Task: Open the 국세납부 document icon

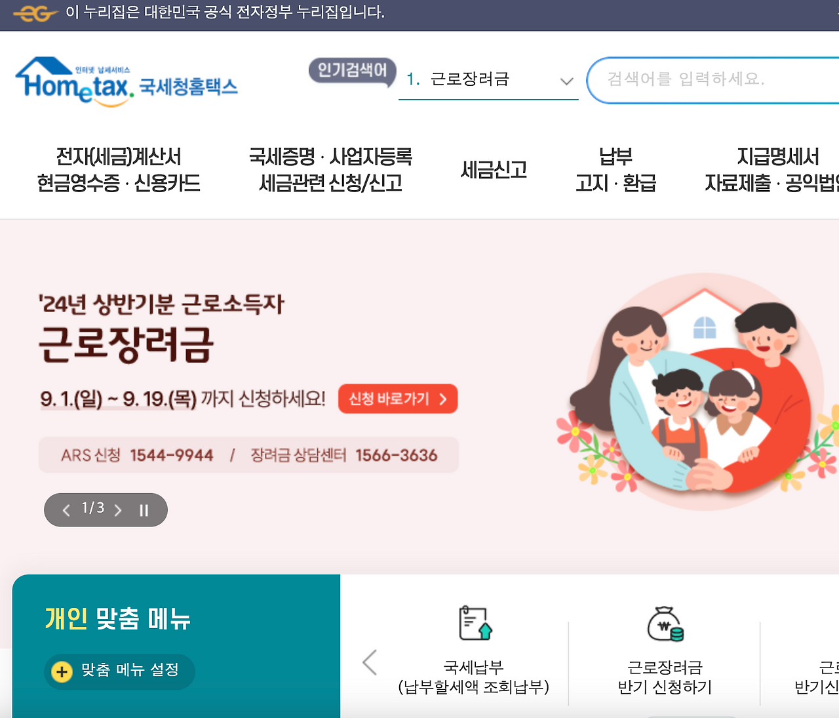Action: 475,624
